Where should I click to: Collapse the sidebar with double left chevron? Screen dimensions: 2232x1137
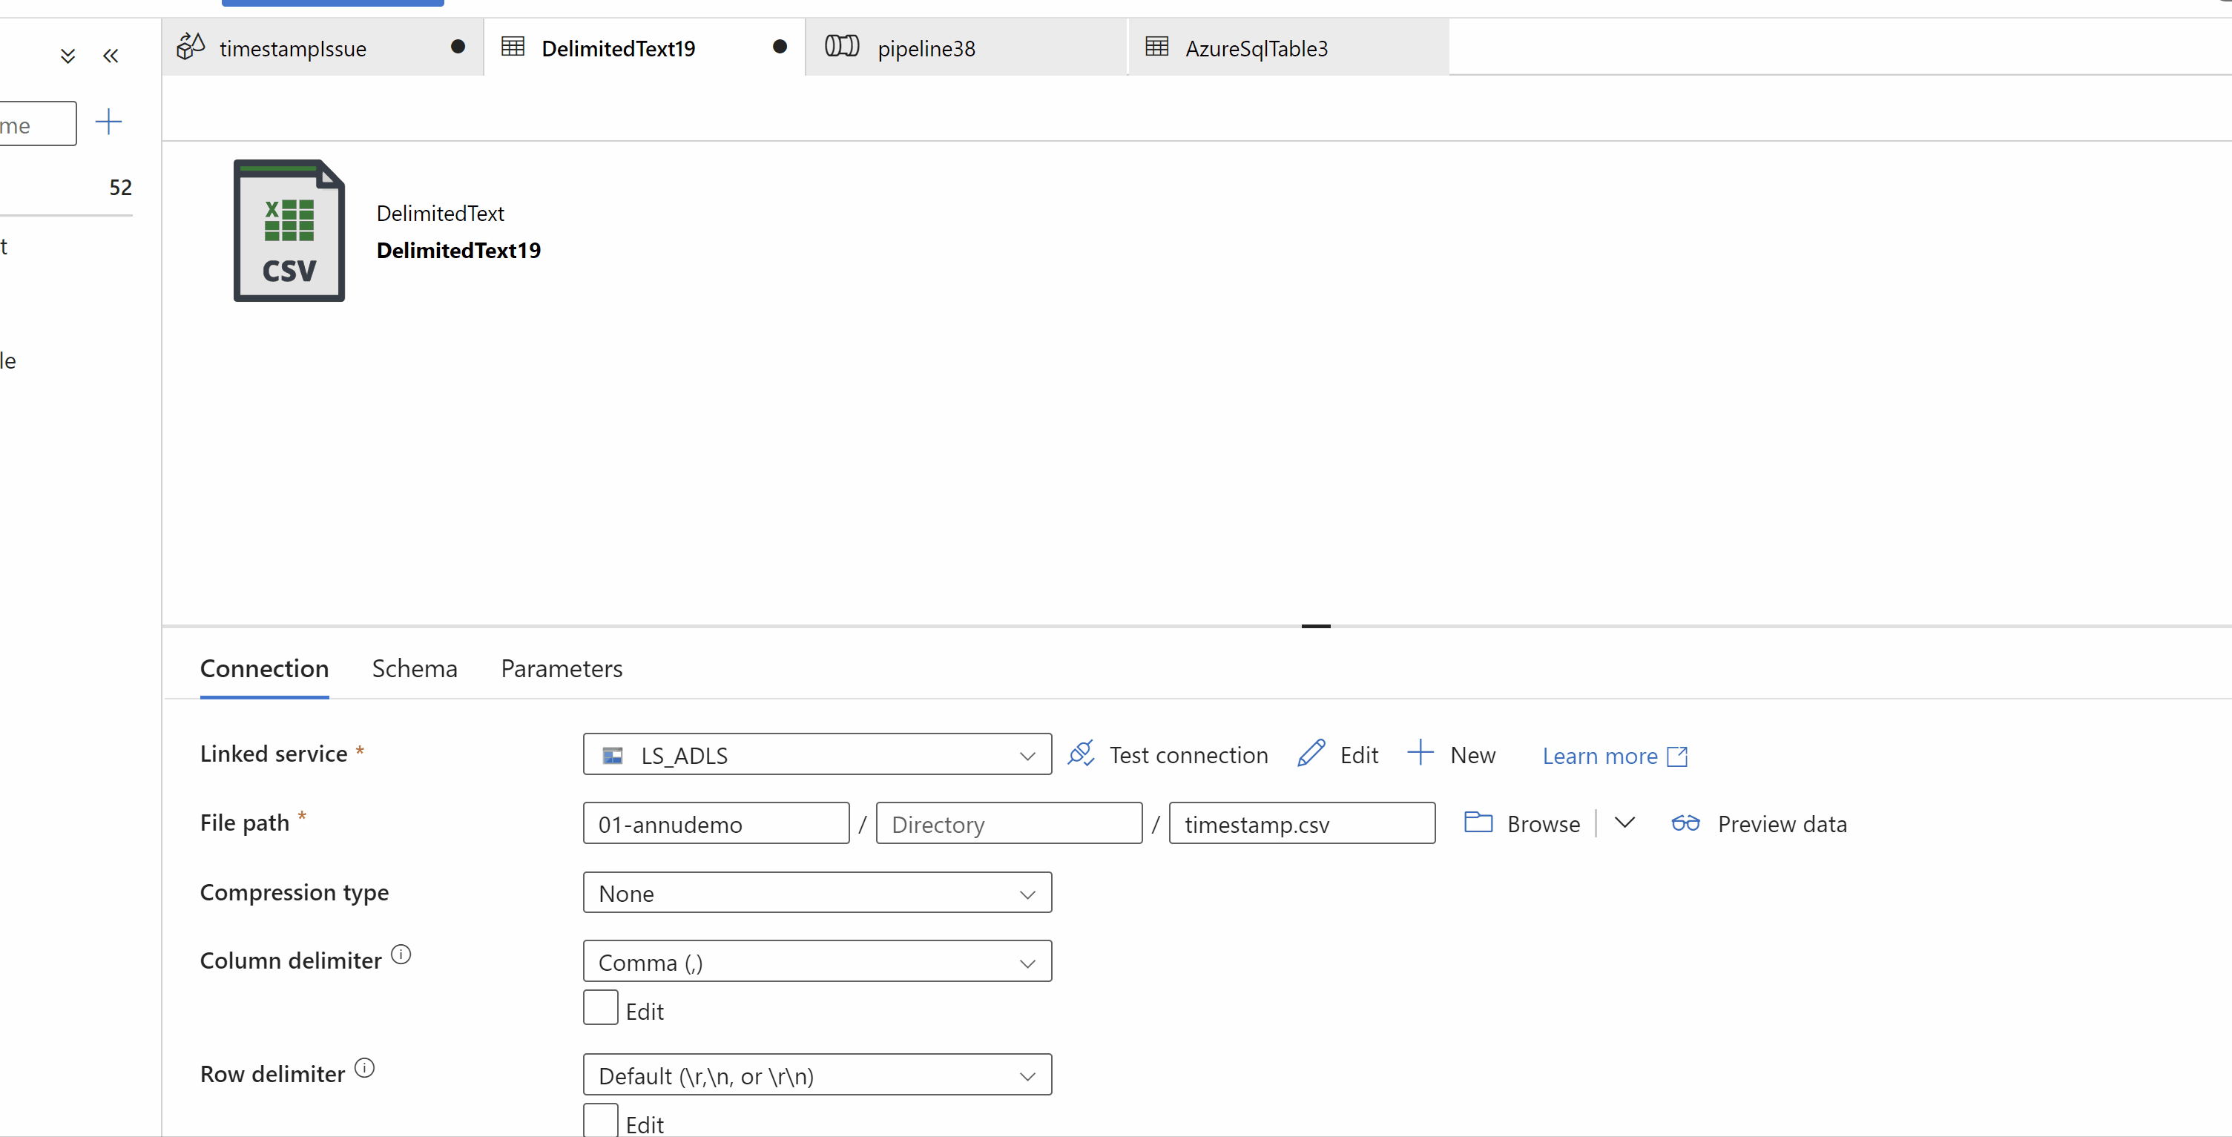tap(110, 56)
